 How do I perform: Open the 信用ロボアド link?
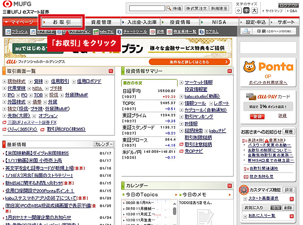[89, 82]
